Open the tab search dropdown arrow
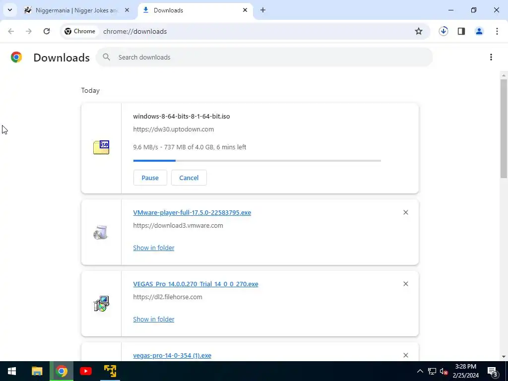Viewport: 508px width, 381px height. pyautogui.click(x=10, y=10)
